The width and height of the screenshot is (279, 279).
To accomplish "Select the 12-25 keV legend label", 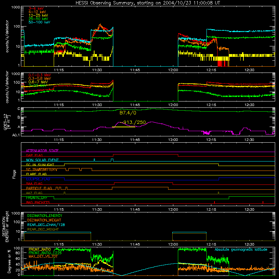I will [38, 15].
